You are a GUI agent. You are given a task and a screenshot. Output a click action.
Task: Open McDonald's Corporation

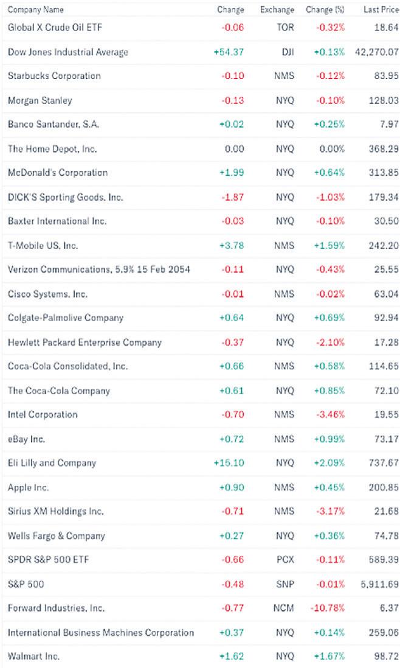click(58, 173)
